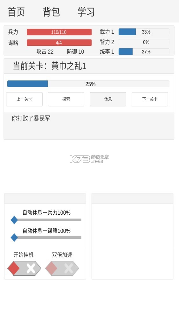Select the 休息 button
The width and height of the screenshot is (179, 318).
click(108, 99)
